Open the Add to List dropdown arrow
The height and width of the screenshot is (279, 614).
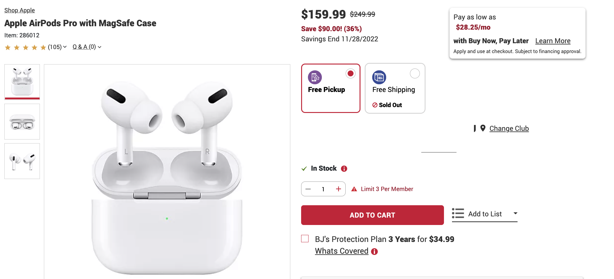click(x=515, y=213)
